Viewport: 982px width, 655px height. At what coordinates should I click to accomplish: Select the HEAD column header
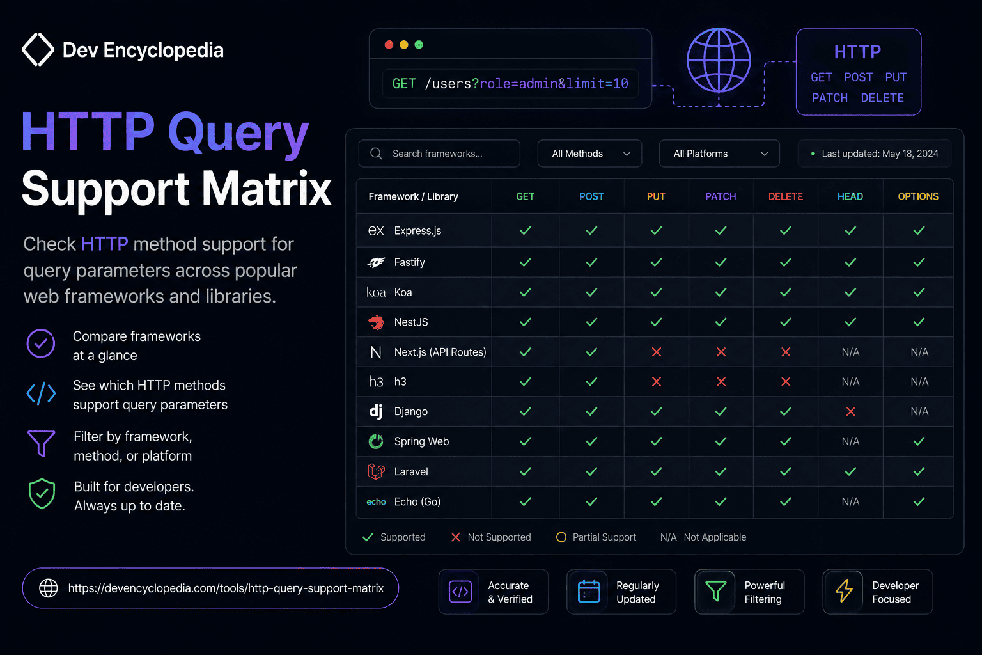(850, 196)
